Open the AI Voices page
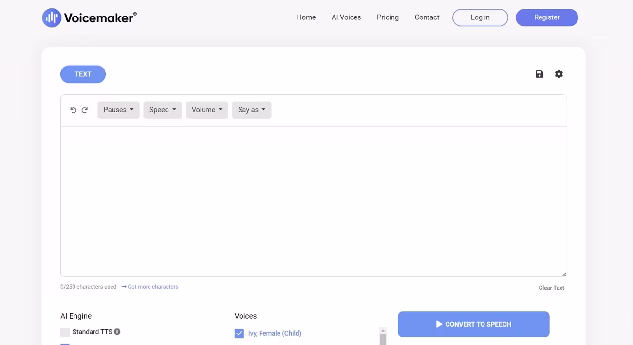633x345 pixels. tap(346, 17)
